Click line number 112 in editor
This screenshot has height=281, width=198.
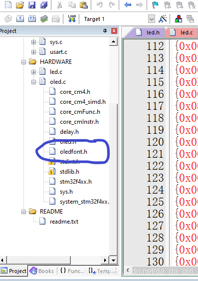point(155,46)
